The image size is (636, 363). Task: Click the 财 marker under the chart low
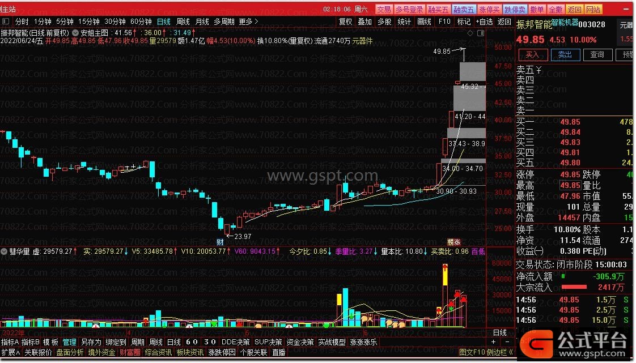(x=220, y=242)
